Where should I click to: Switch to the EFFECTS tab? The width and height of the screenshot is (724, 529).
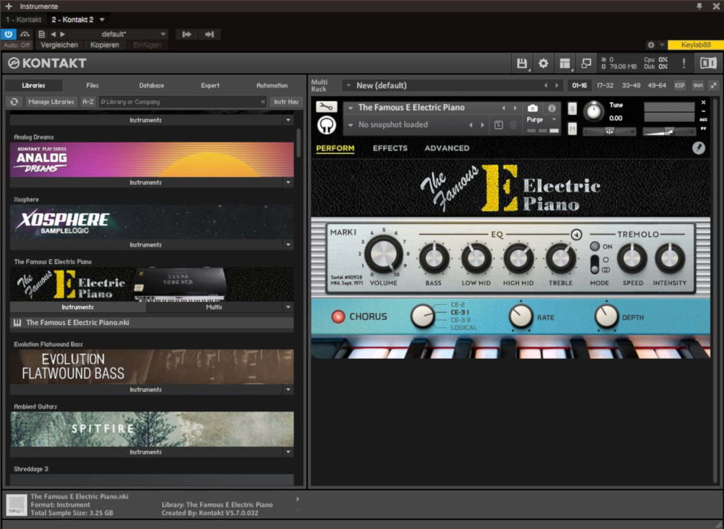pyautogui.click(x=390, y=148)
